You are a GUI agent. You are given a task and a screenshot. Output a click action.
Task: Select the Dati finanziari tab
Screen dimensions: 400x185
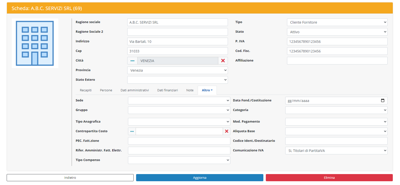click(x=167, y=90)
